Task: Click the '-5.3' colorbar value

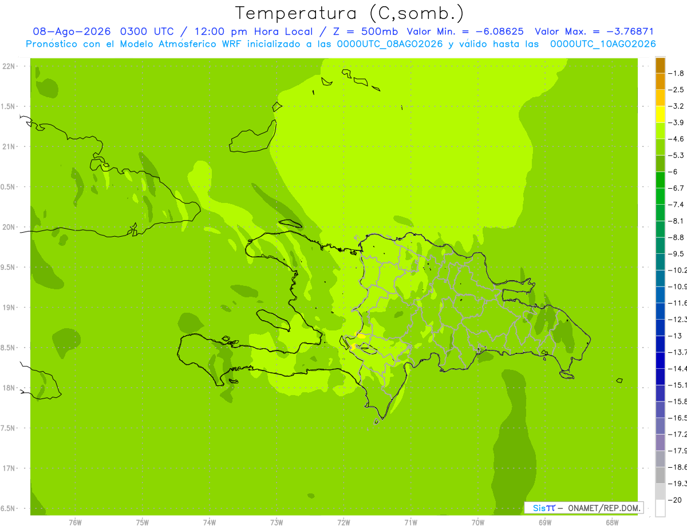Action: 676,156
